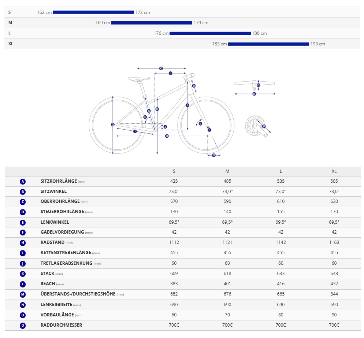Click the 844 value in Überstandshöhe row
This screenshot has width=364, height=338.
[x=334, y=294]
